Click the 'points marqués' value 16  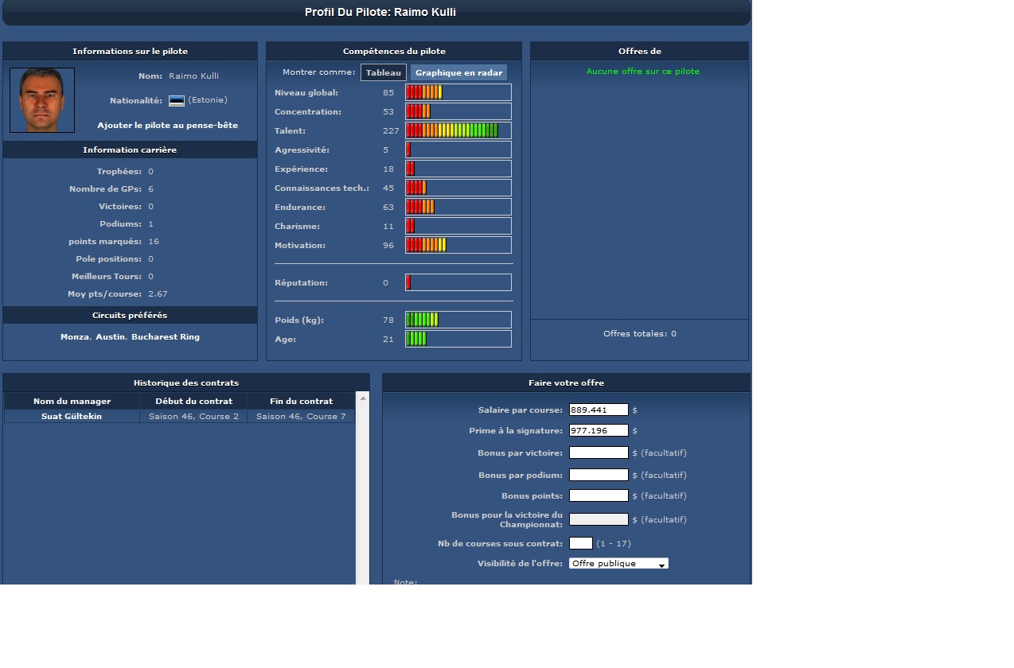(x=154, y=242)
